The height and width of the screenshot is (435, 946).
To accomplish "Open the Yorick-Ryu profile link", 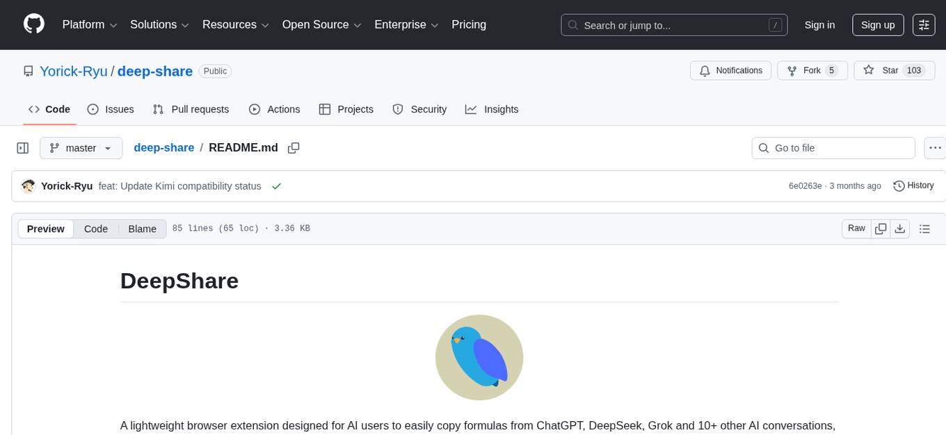I will [73, 71].
